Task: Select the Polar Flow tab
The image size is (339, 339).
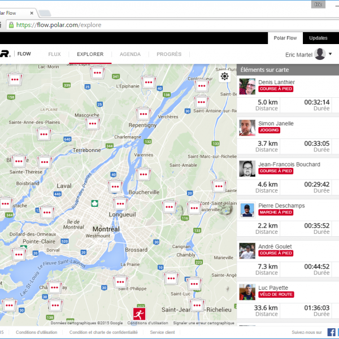Action: (285, 38)
